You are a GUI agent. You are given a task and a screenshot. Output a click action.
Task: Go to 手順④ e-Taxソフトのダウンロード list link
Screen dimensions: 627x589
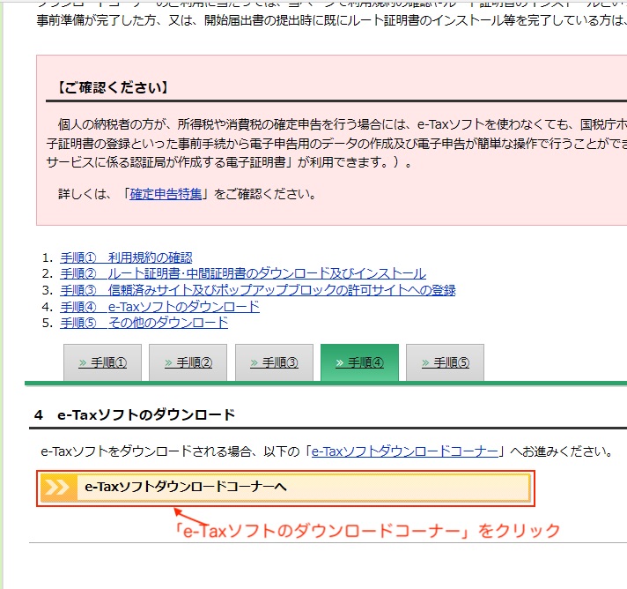click(x=160, y=307)
